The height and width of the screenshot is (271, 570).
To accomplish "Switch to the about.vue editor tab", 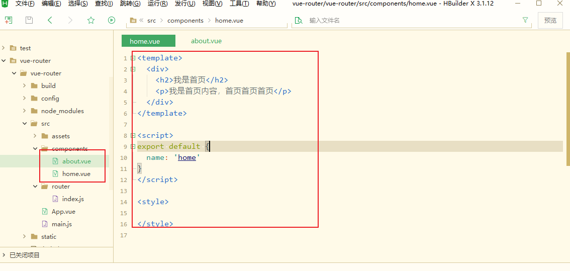I will [207, 41].
